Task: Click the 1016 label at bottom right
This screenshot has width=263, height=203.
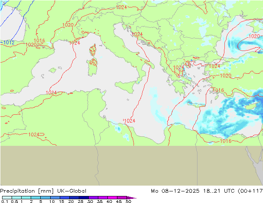Action: pyautogui.click(x=226, y=141)
